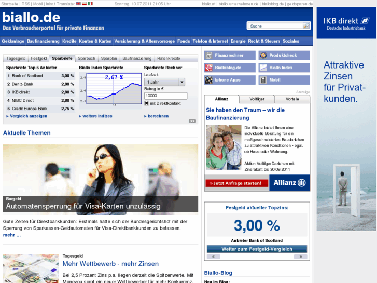Open Geldanlage menu item

tap(13, 41)
